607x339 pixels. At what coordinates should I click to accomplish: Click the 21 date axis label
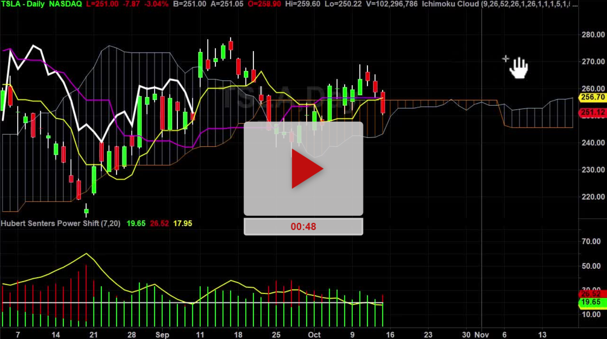[94, 335]
